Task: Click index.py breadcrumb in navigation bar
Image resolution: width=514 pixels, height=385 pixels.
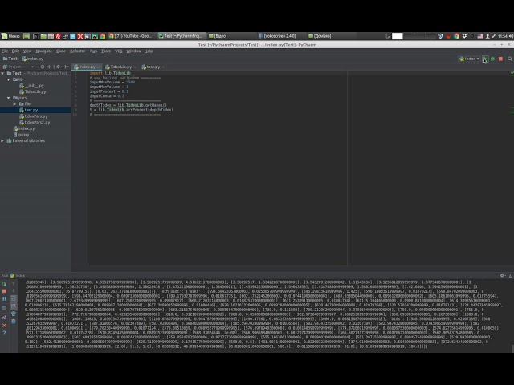Action: coord(32,59)
